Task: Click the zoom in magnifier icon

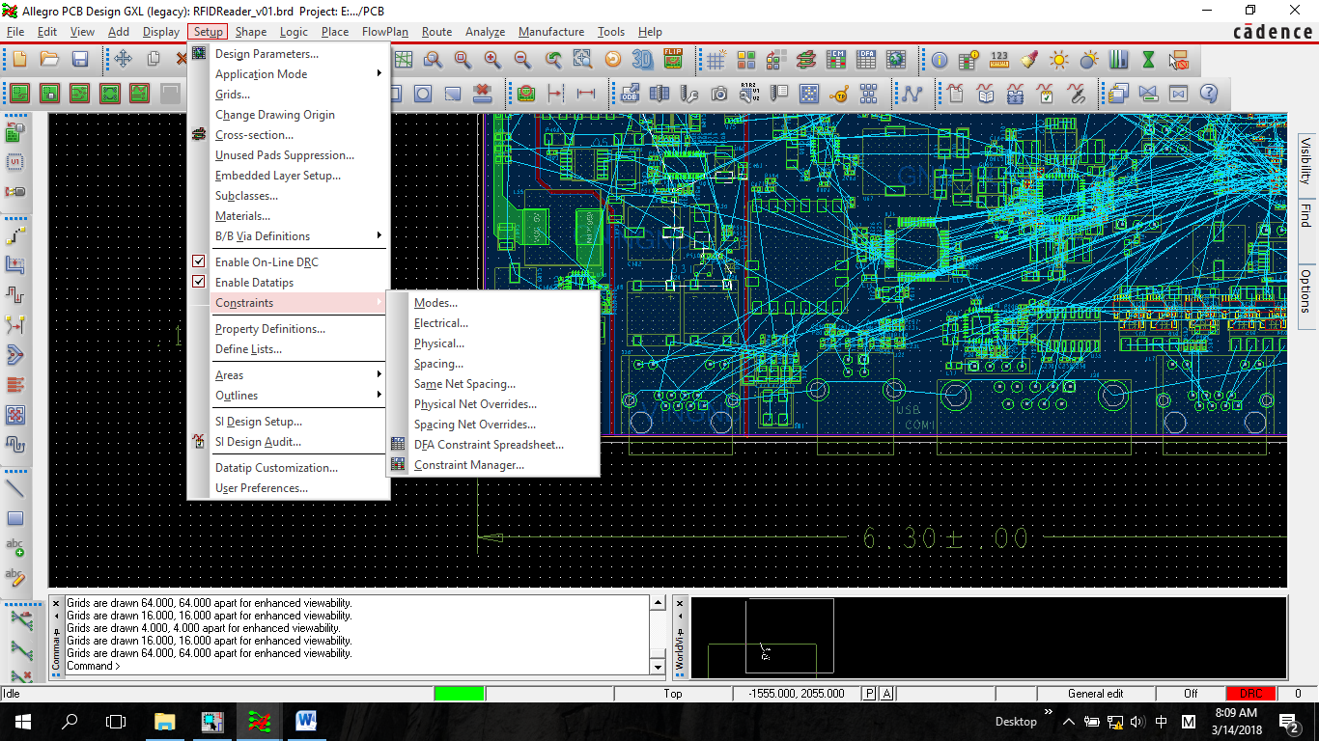Action: click(x=492, y=60)
